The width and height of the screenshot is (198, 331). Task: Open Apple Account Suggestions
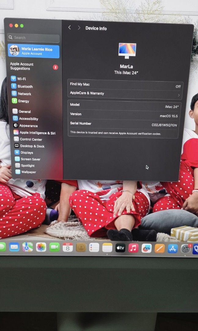click(34, 66)
